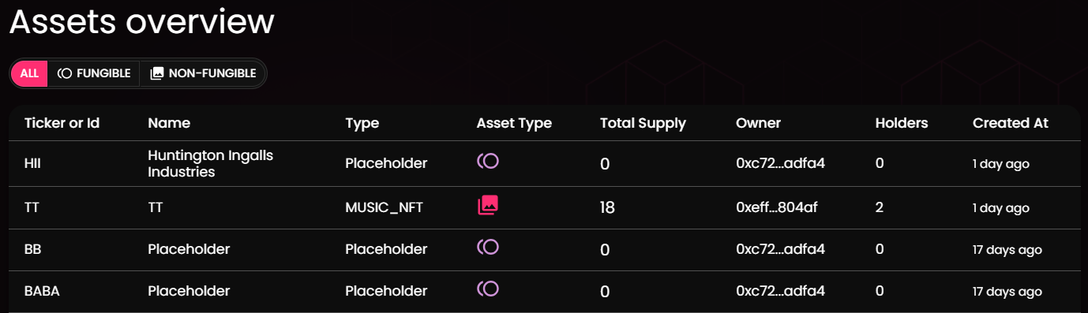Click non-fungible image icon in TT row
Viewport: 1088px width, 313px height.
tap(488, 206)
